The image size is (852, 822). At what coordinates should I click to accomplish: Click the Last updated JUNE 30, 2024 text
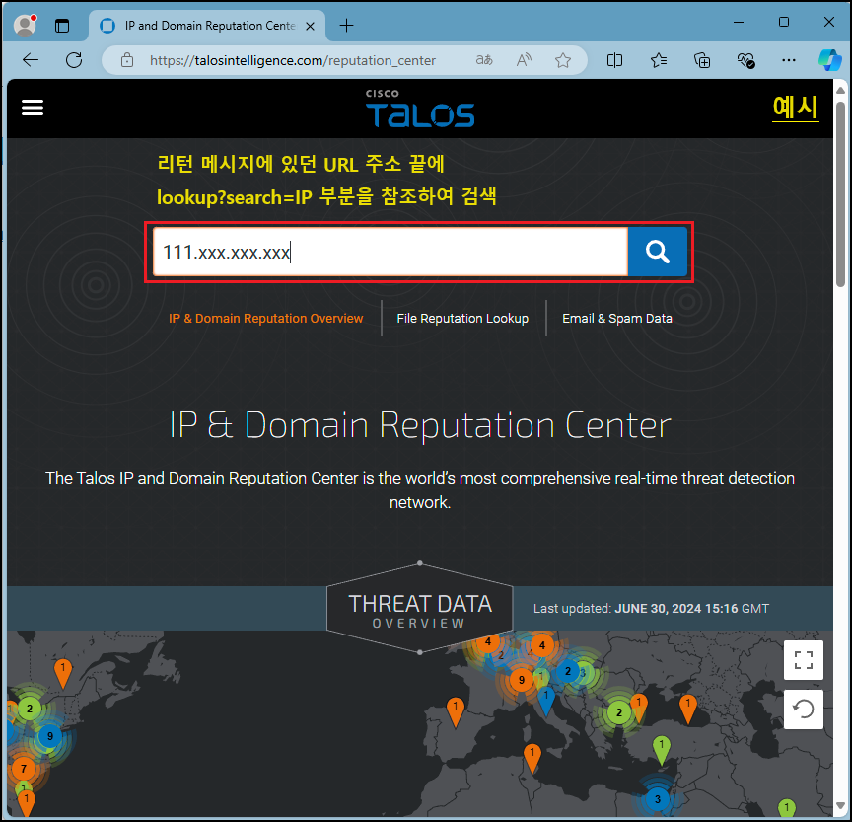pos(651,608)
